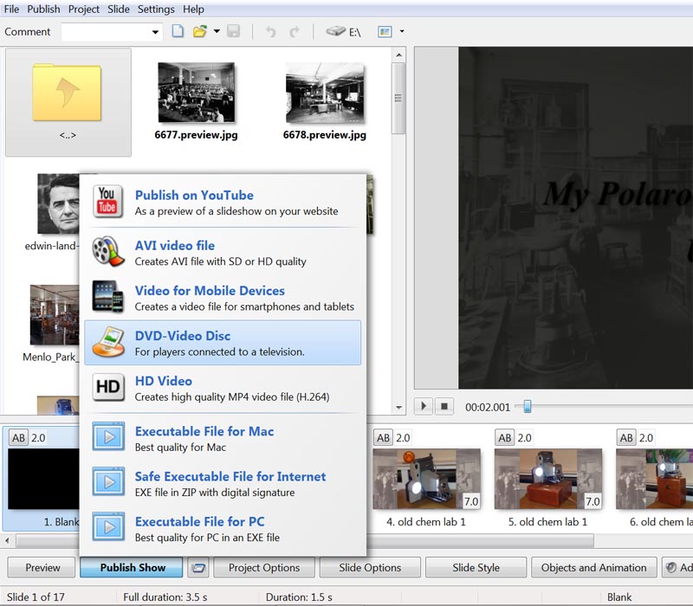The image size is (693, 606).
Task: Open the Settings menu
Action: click(x=156, y=10)
